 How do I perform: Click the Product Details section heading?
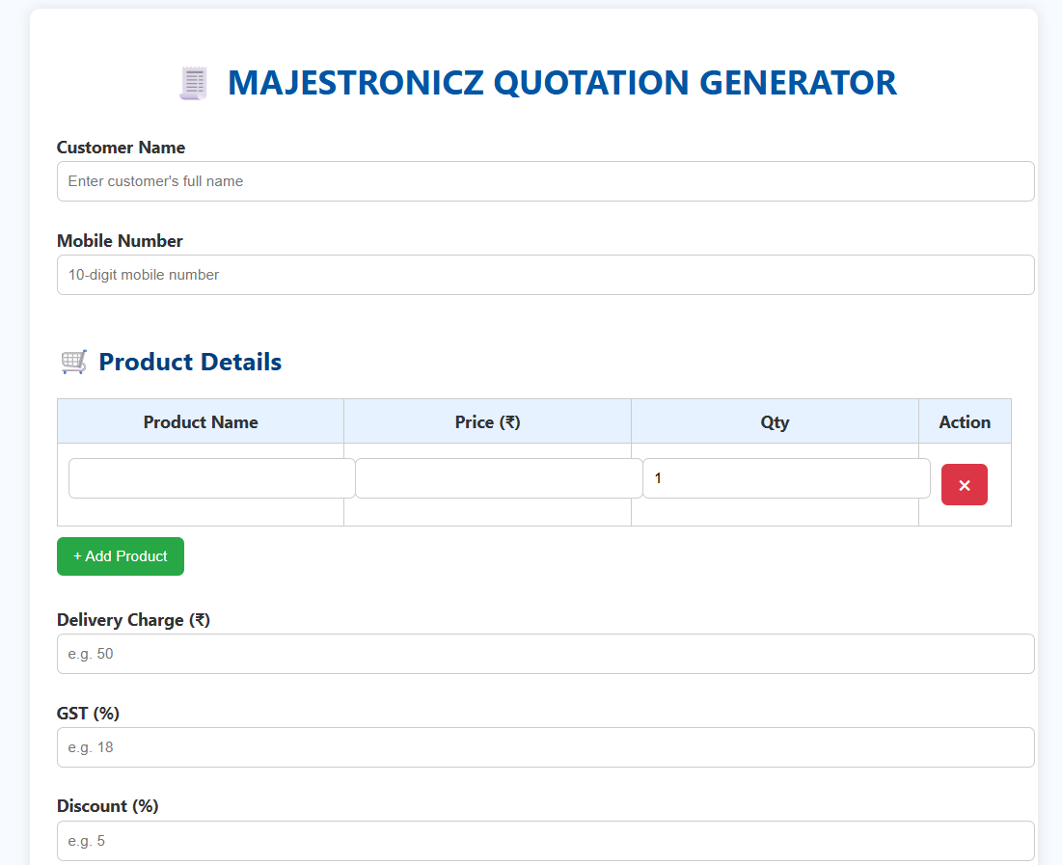pyautogui.click(x=190, y=362)
